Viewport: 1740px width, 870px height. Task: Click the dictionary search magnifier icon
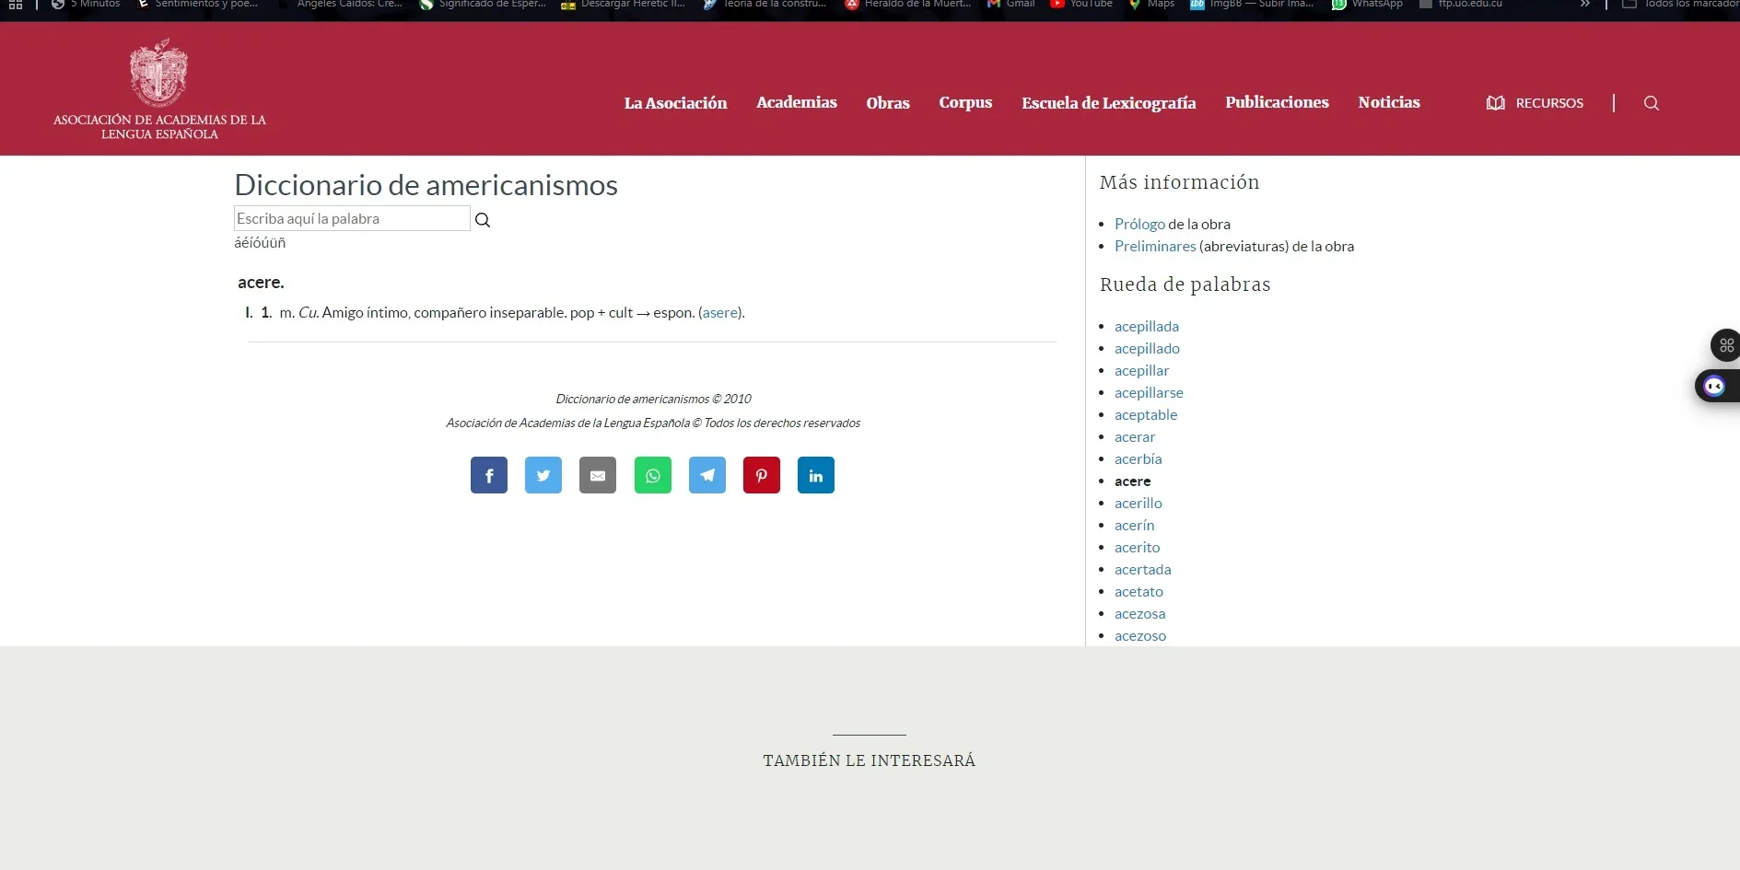[483, 220]
